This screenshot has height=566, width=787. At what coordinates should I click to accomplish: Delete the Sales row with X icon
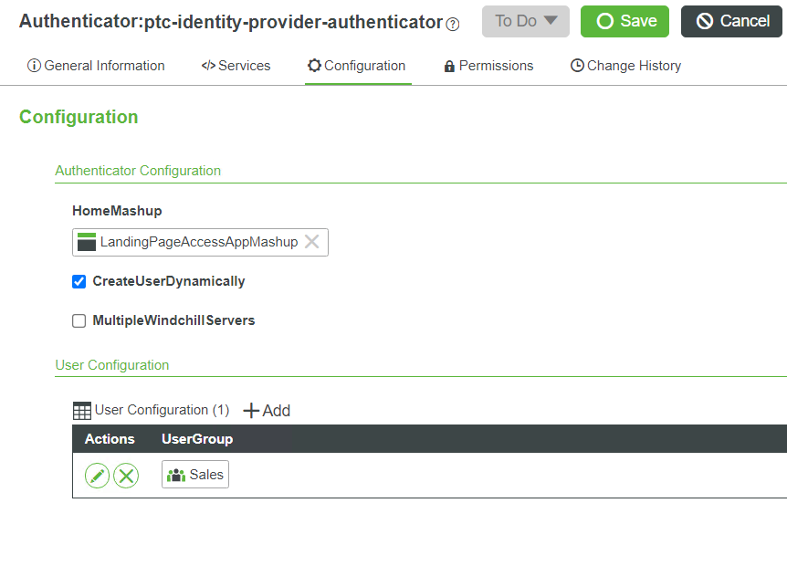[126, 476]
